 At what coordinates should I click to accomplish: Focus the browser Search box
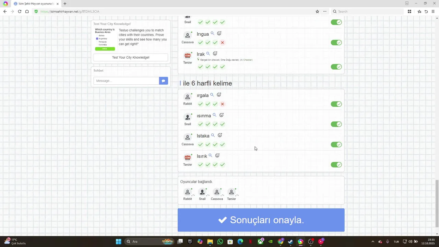click(367, 11)
